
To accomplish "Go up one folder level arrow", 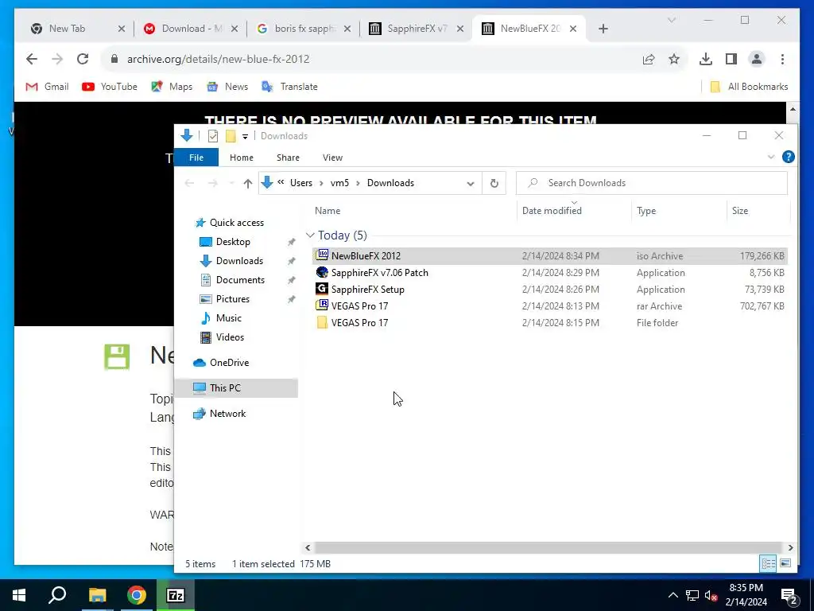I will (x=248, y=183).
